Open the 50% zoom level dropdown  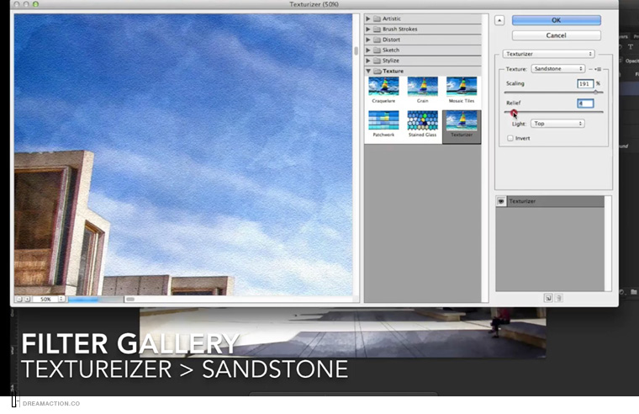coord(61,299)
